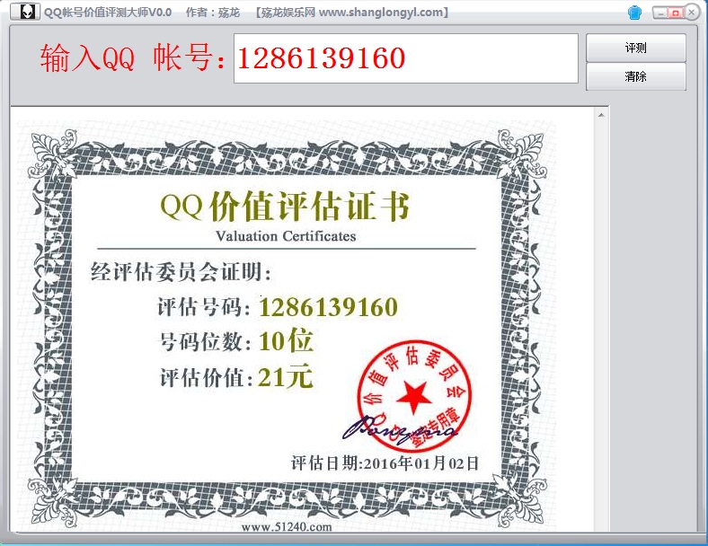Close the QQ valuation window
The width and height of the screenshot is (708, 546).
[693, 13]
